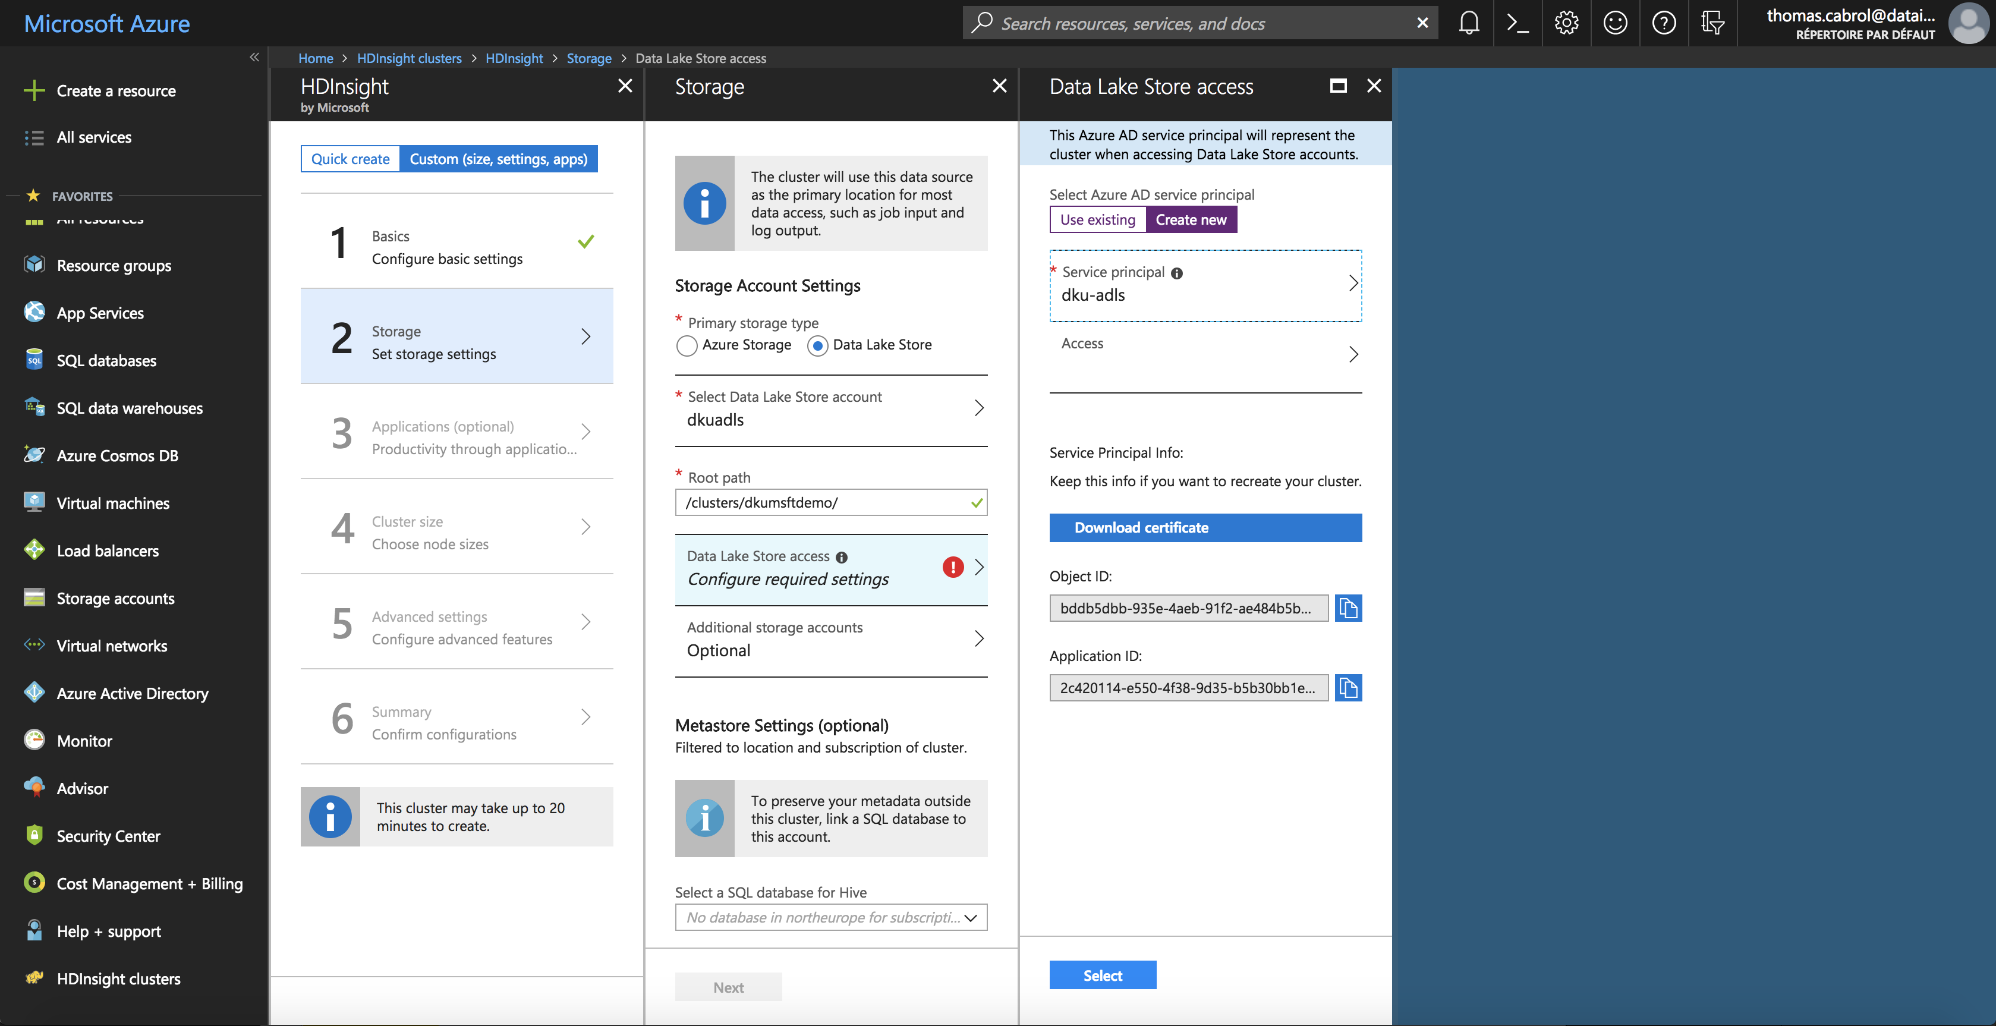Open step 5 Advanced settings

pyautogui.click(x=457, y=622)
